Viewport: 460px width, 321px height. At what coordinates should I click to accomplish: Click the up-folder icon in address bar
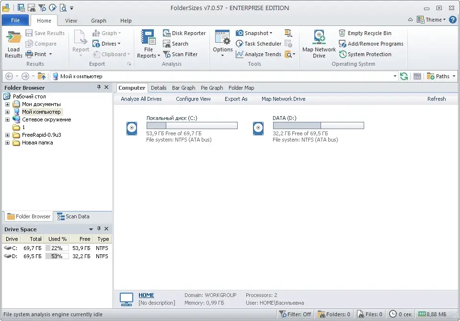point(42,76)
